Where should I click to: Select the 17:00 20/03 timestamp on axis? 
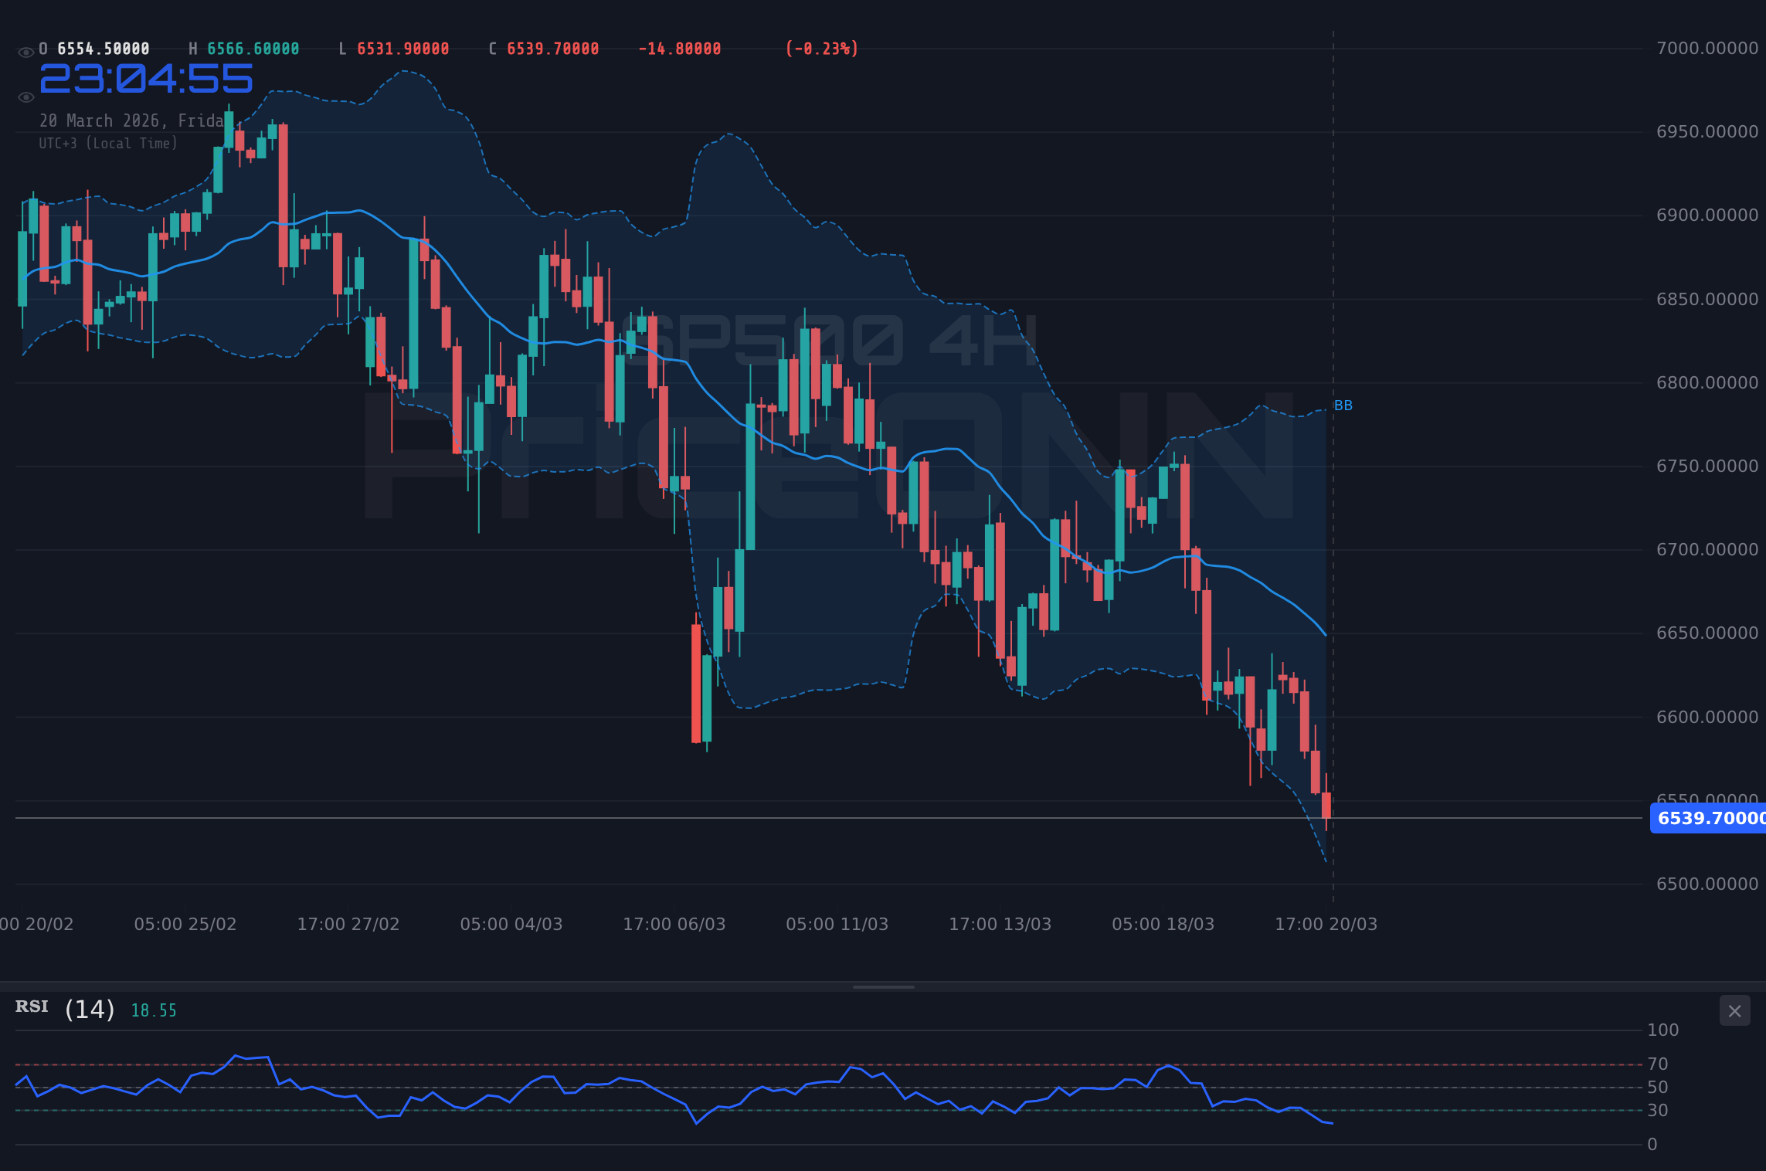pos(1327,924)
